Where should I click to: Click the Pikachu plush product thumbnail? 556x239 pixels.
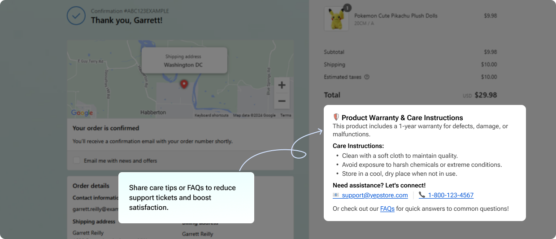click(336, 19)
